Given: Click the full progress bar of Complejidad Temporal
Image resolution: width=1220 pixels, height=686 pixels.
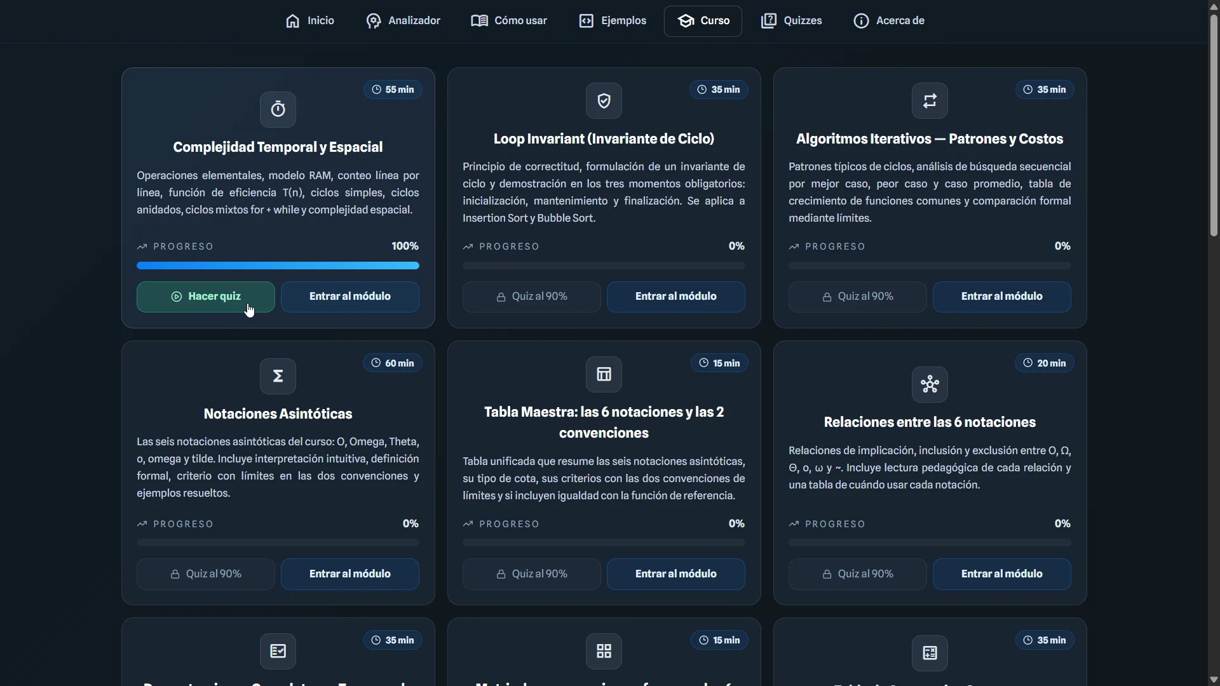Looking at the screenshot, I should [278, 266].
